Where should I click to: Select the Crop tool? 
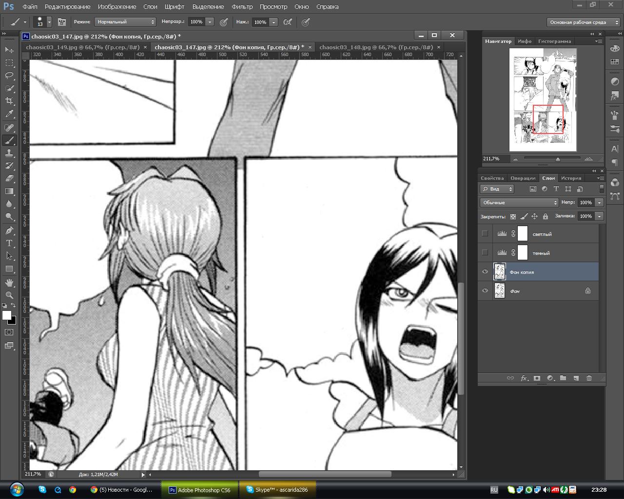coord(9,101)
